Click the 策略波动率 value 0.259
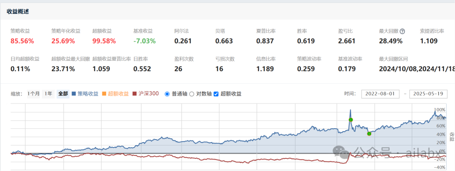 (306, 69)
